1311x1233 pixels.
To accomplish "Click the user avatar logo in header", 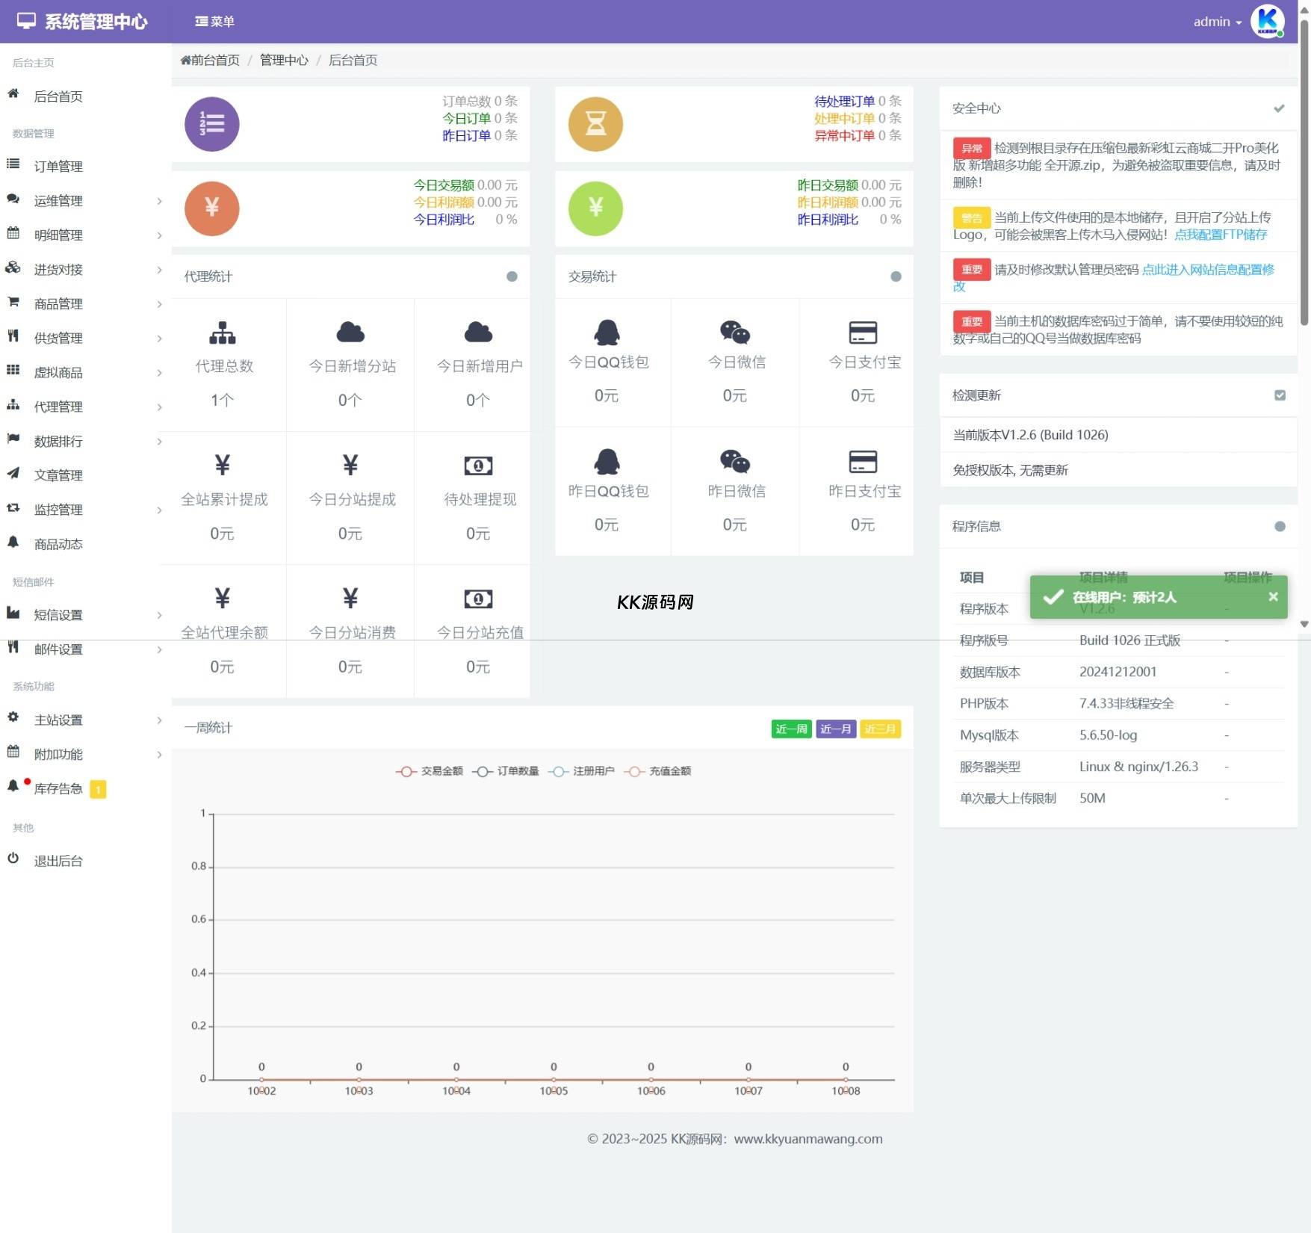I will point(1267,21).
